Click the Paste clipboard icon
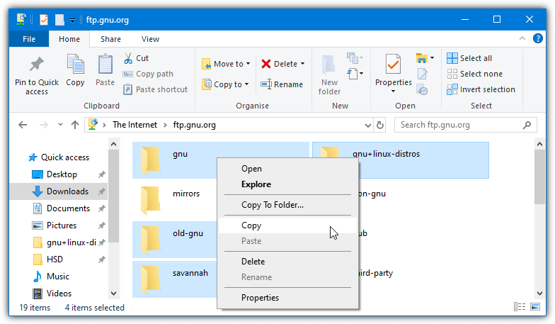The image size is (555, 324). click(105, 65)
